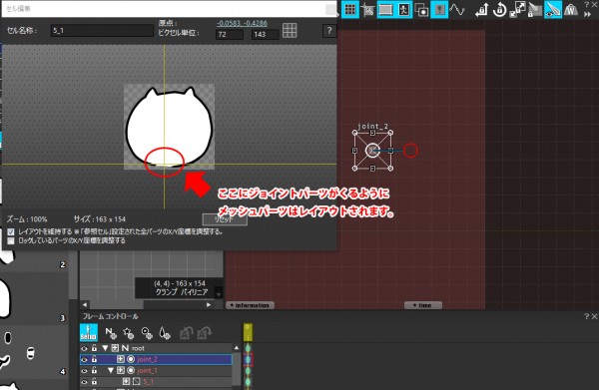599x390 pixels.
Task: Hide the joint_2 part via eye icon
Action: [x=85, y=359]
